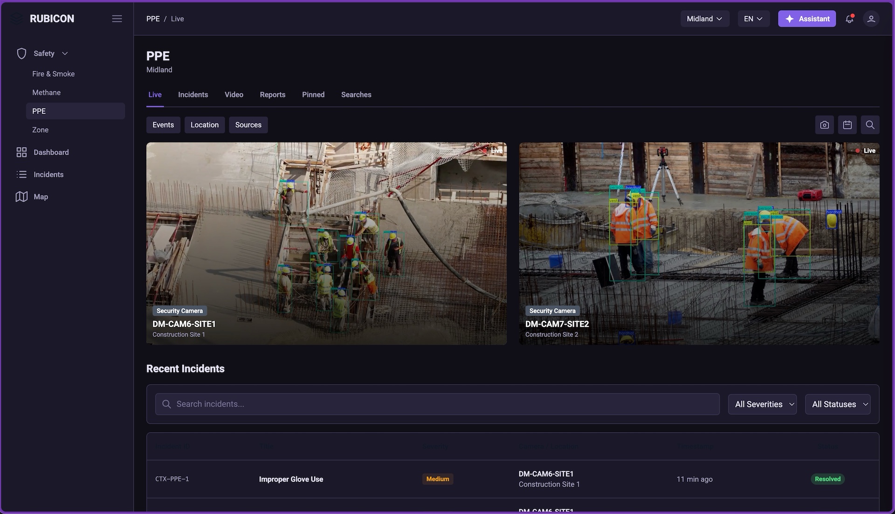This screenshot has width=895, height=514.
Task: Click the camera snapshot icon
Action: pyautogui.click(x=825, y=125)
